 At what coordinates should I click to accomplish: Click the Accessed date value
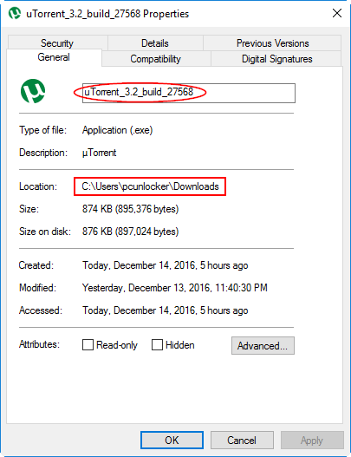click(x=166, y=310)
